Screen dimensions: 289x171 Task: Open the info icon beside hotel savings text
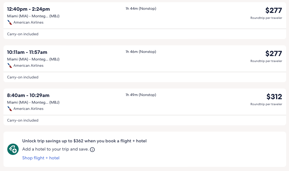(x=92, y=150)
